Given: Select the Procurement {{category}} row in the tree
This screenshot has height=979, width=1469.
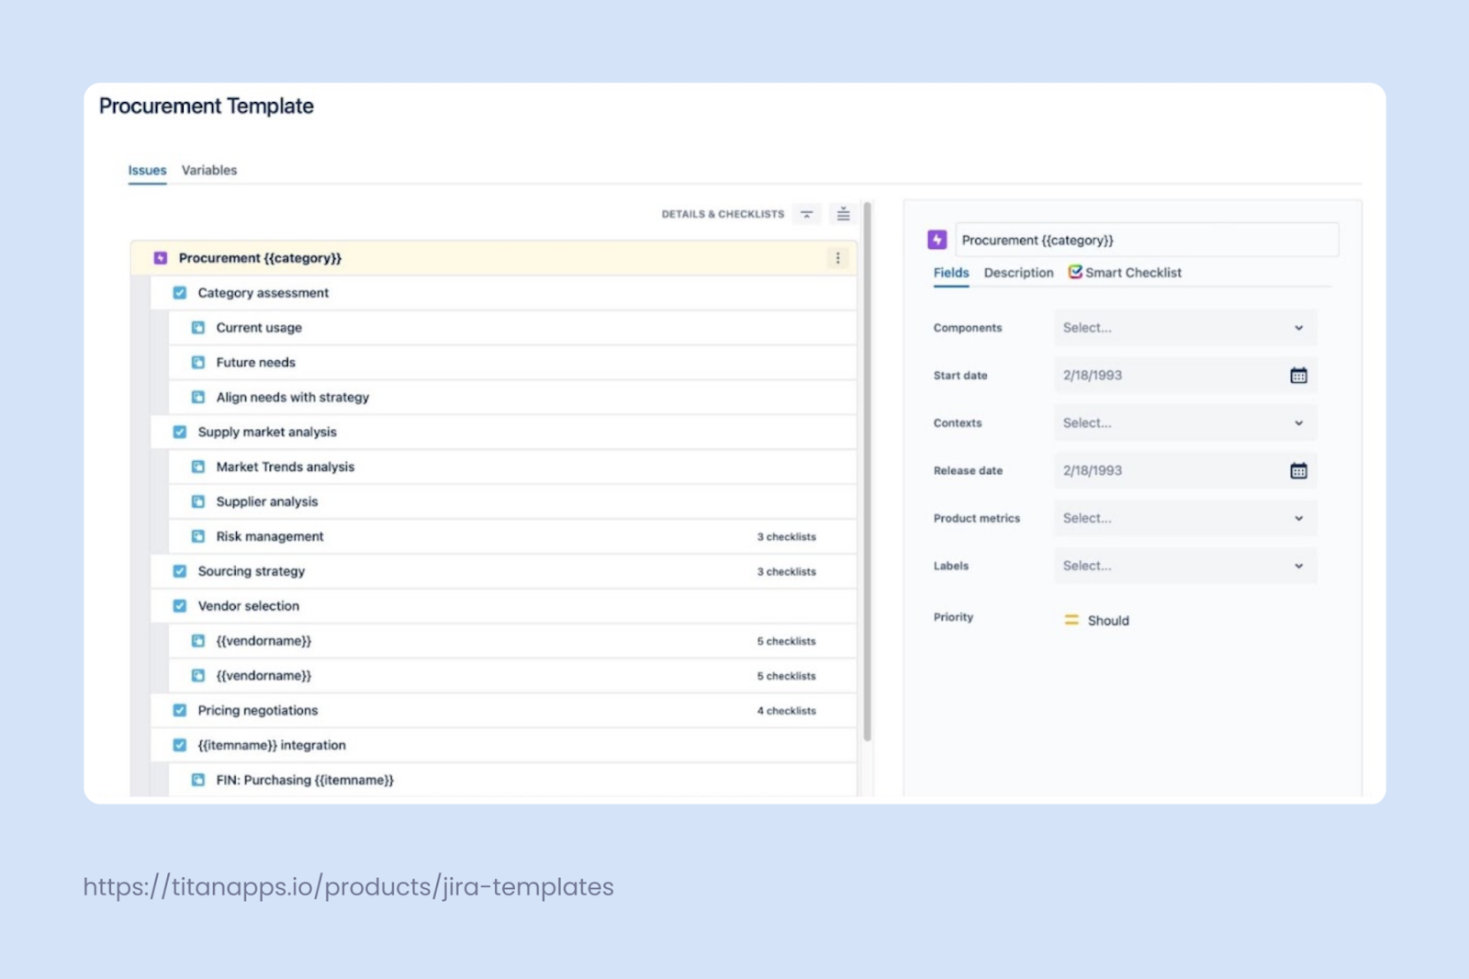Looking at the screenshot, I should tap(494, 258).
